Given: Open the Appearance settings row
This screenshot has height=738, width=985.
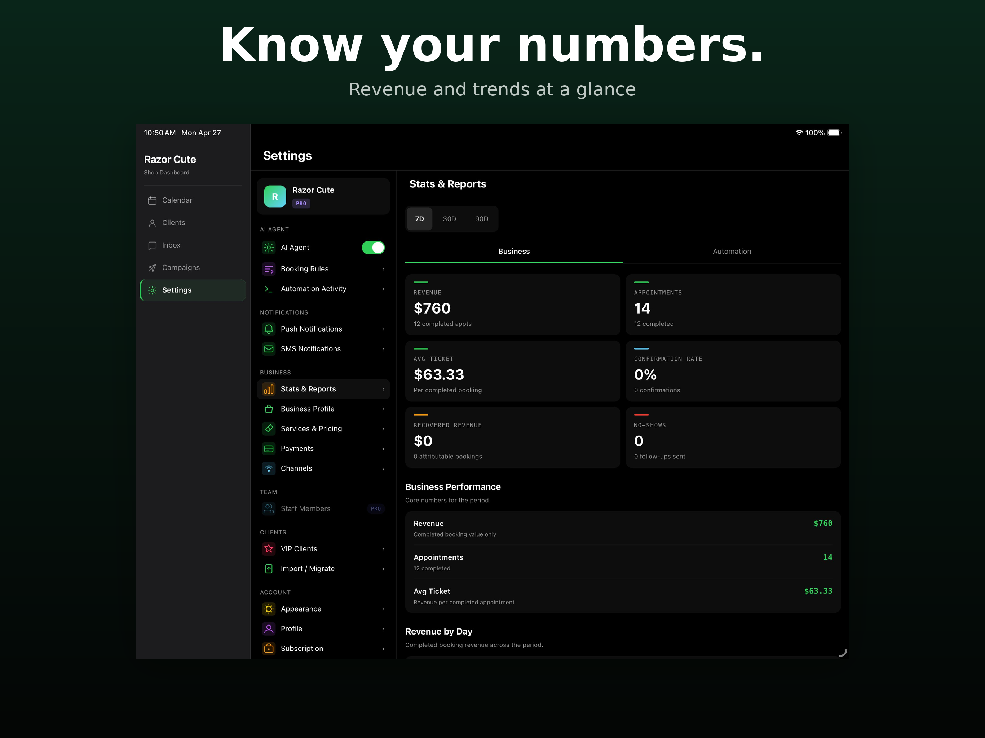Looking at the screenshot, I should [x=323, y=609].
